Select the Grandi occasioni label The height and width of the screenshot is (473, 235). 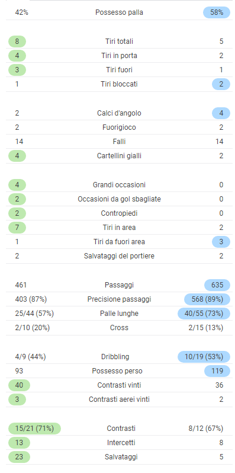coord(119,185)
